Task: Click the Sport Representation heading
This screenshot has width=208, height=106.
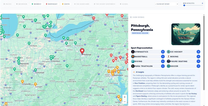Action: tap(141, 48)
